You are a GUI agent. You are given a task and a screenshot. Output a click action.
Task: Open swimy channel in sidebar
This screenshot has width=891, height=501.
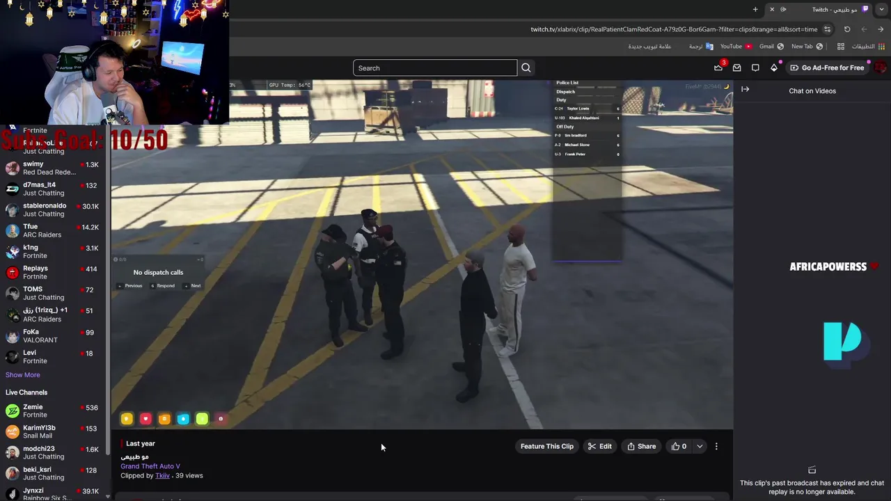[52, 168]
